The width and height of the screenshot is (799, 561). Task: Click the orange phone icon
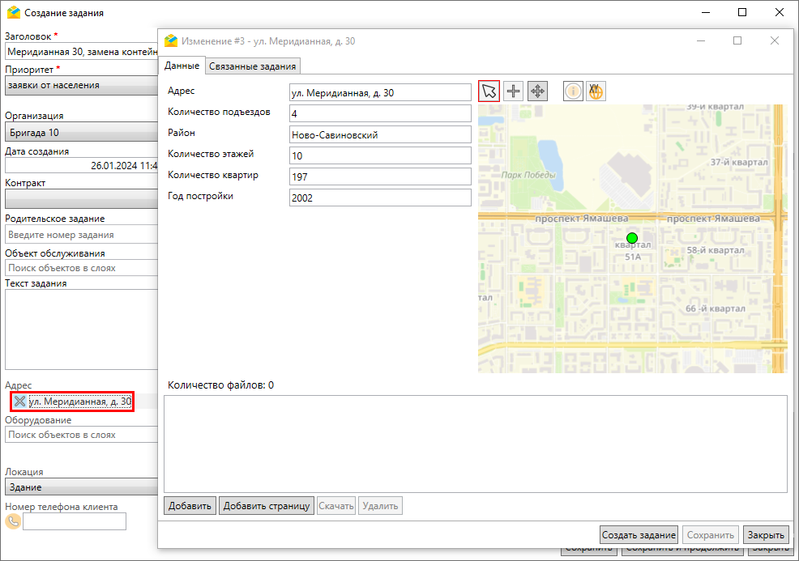[13, 521]
